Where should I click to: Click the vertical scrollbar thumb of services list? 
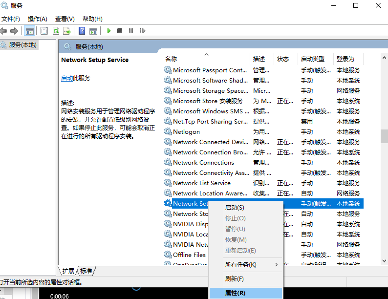coord(384,135)
